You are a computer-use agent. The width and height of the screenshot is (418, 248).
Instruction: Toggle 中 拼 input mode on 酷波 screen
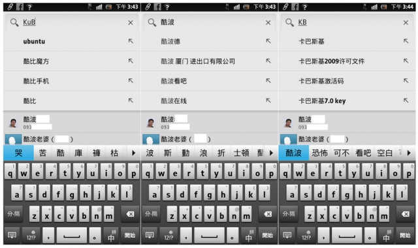[x=249, y=235]
